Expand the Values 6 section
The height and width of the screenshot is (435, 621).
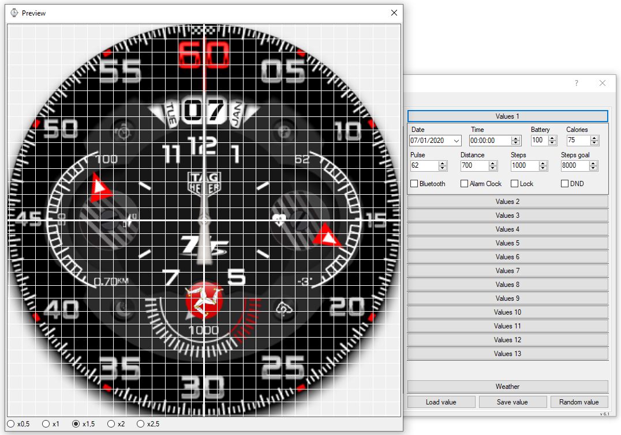[x=507, y=256]
